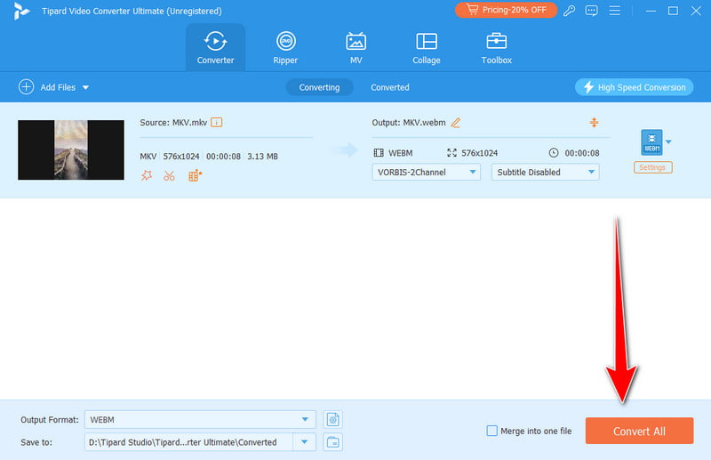Expand the format icon dropdown arrow
This screenshot has height=460, width=711.
point(668,141)
